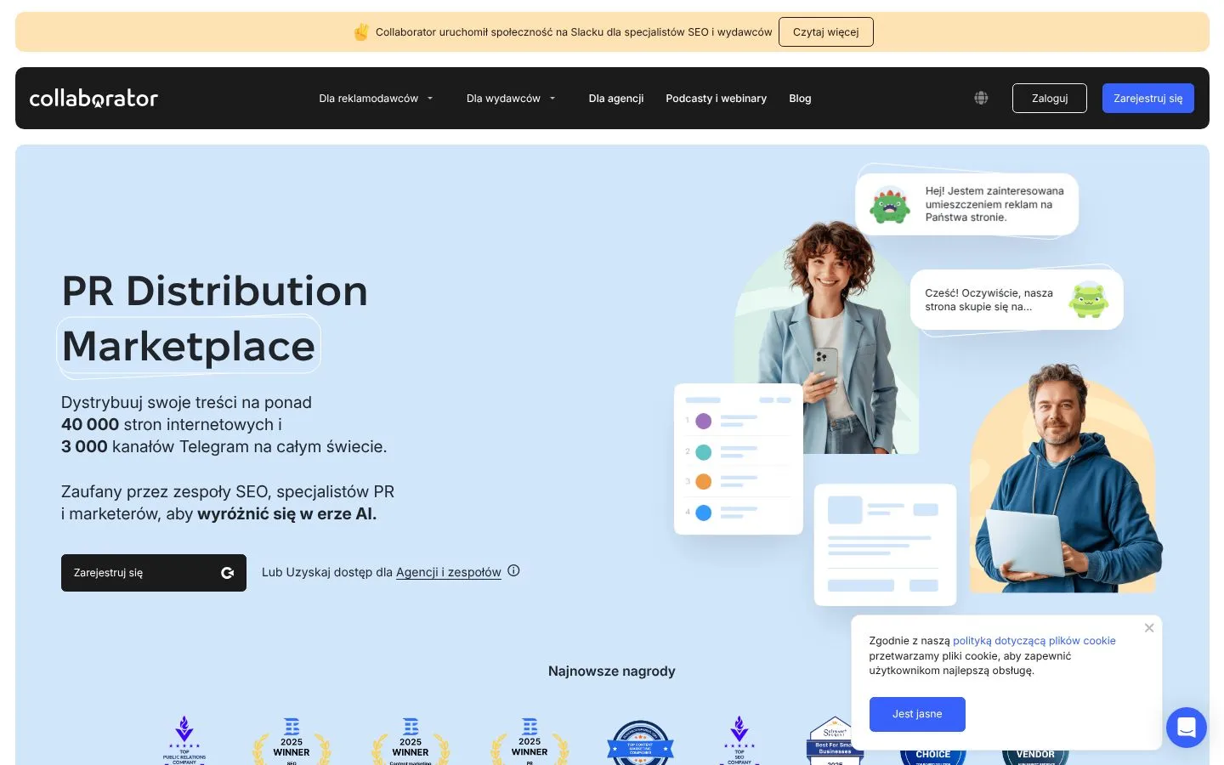The height and width of the screenshot is (765, 1224).
Task: Click the 2025 Winner SEO award badge
Action: coord(292,741)
